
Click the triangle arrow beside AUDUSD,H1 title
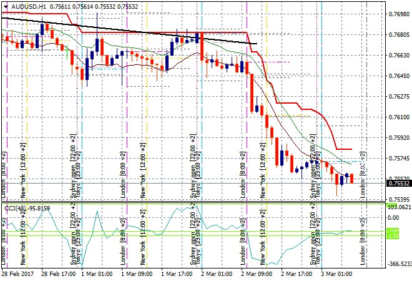5,6
